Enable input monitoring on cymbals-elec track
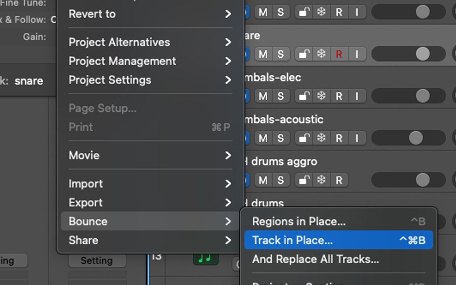The image size is (456, 285). (357, 96)
